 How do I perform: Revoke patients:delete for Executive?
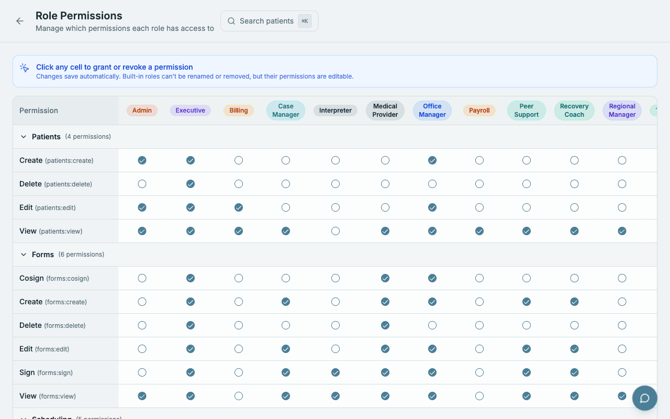pyautogui.click(x=191, y=184)
